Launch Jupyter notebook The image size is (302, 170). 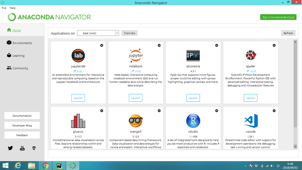[136, 98]
